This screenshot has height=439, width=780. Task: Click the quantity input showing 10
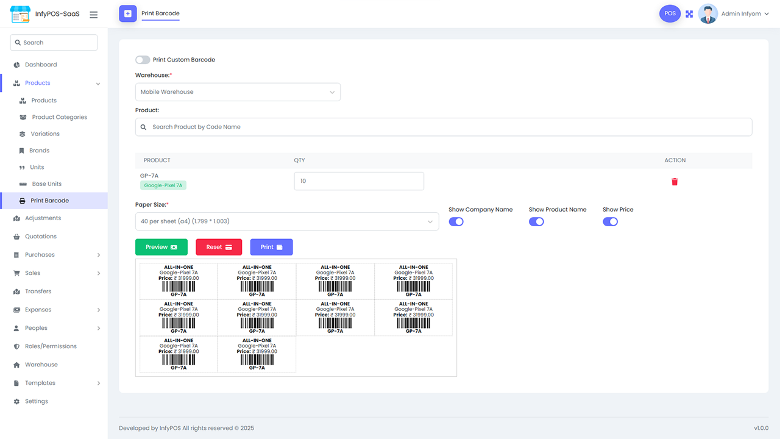pyautogui.click(x=359, y=181)
